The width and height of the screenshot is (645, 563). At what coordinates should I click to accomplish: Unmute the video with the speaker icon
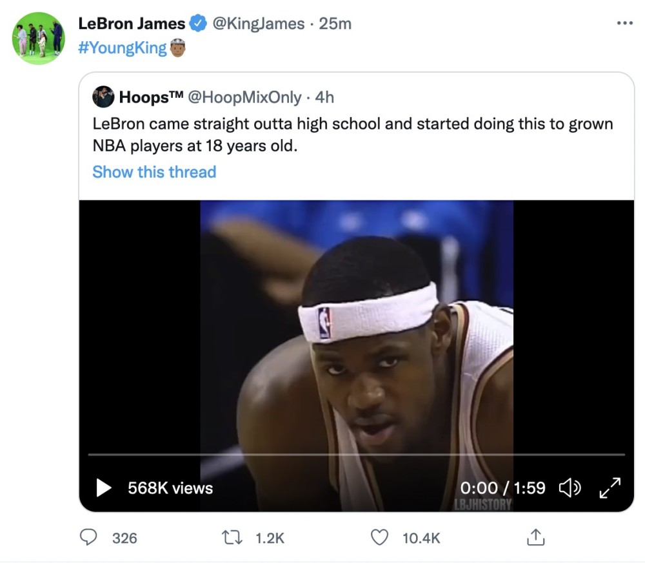click(x=570, y=488)
